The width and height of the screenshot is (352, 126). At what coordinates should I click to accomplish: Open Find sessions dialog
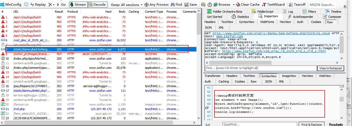coord(176,5)
